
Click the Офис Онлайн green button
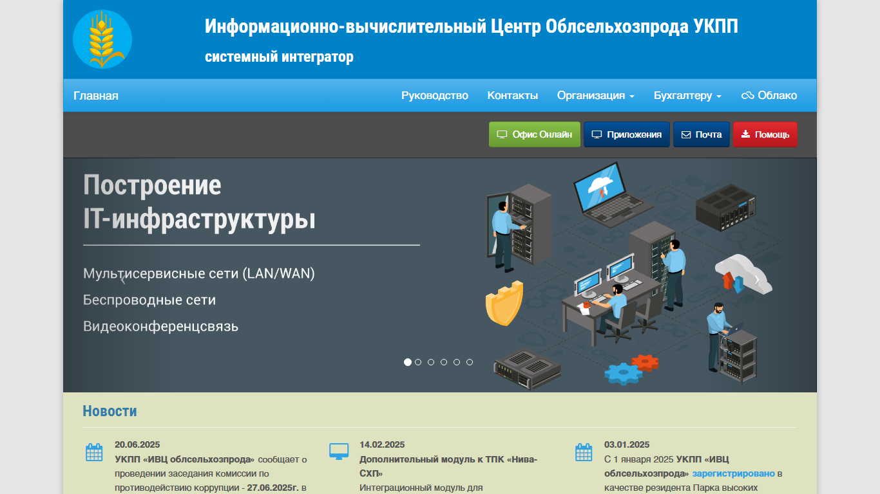[x=535, y=134]
